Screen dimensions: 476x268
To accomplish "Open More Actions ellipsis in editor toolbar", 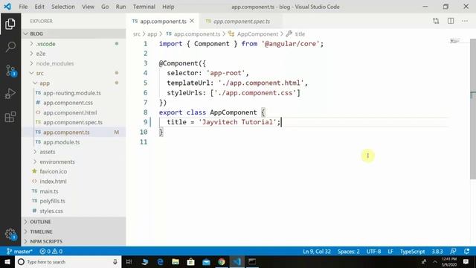I will (465, 21).
